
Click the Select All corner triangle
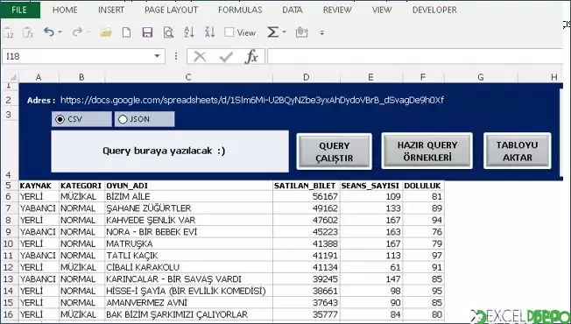pyautogui.click(x=12, y=77)
